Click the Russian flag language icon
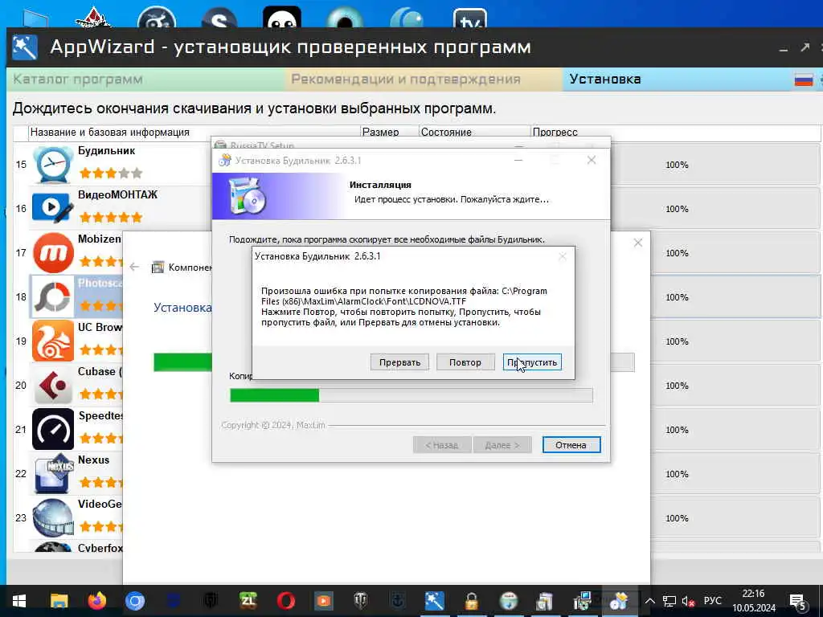The image size is (823, 617). (x=803, y=80)
